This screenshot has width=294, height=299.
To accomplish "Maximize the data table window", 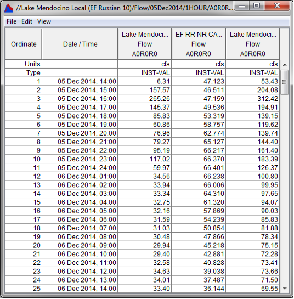I will [x=257, y=6].
